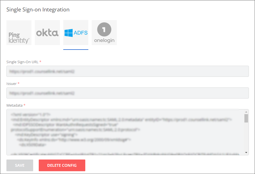Image resolution: width=255 pixels, height=174 pixels.
Task: Click the ADFS text next to Windows logo
Action: point(81,33)
